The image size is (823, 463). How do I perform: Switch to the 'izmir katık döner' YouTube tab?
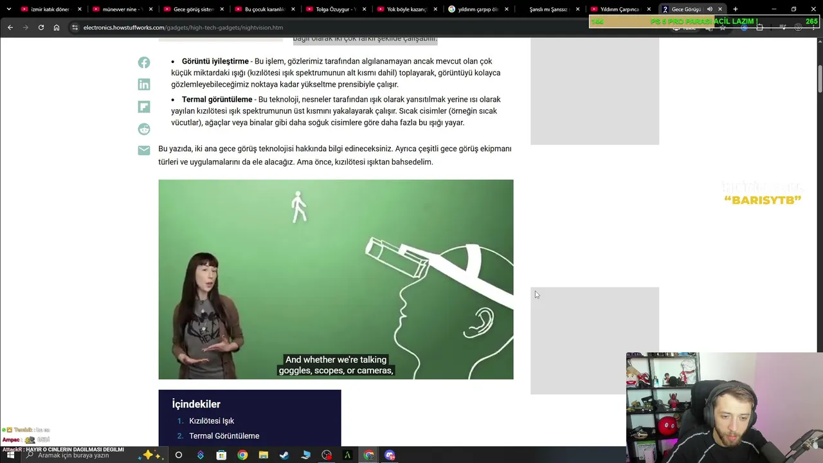click(51, 10)
